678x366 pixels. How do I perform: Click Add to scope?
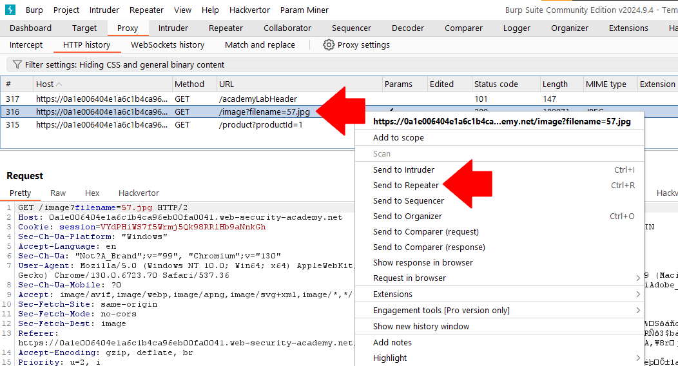[x=398, y=137]
